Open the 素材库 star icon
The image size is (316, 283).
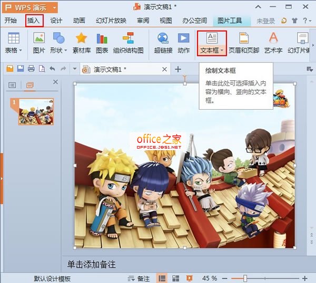click(x=81, y=38)
